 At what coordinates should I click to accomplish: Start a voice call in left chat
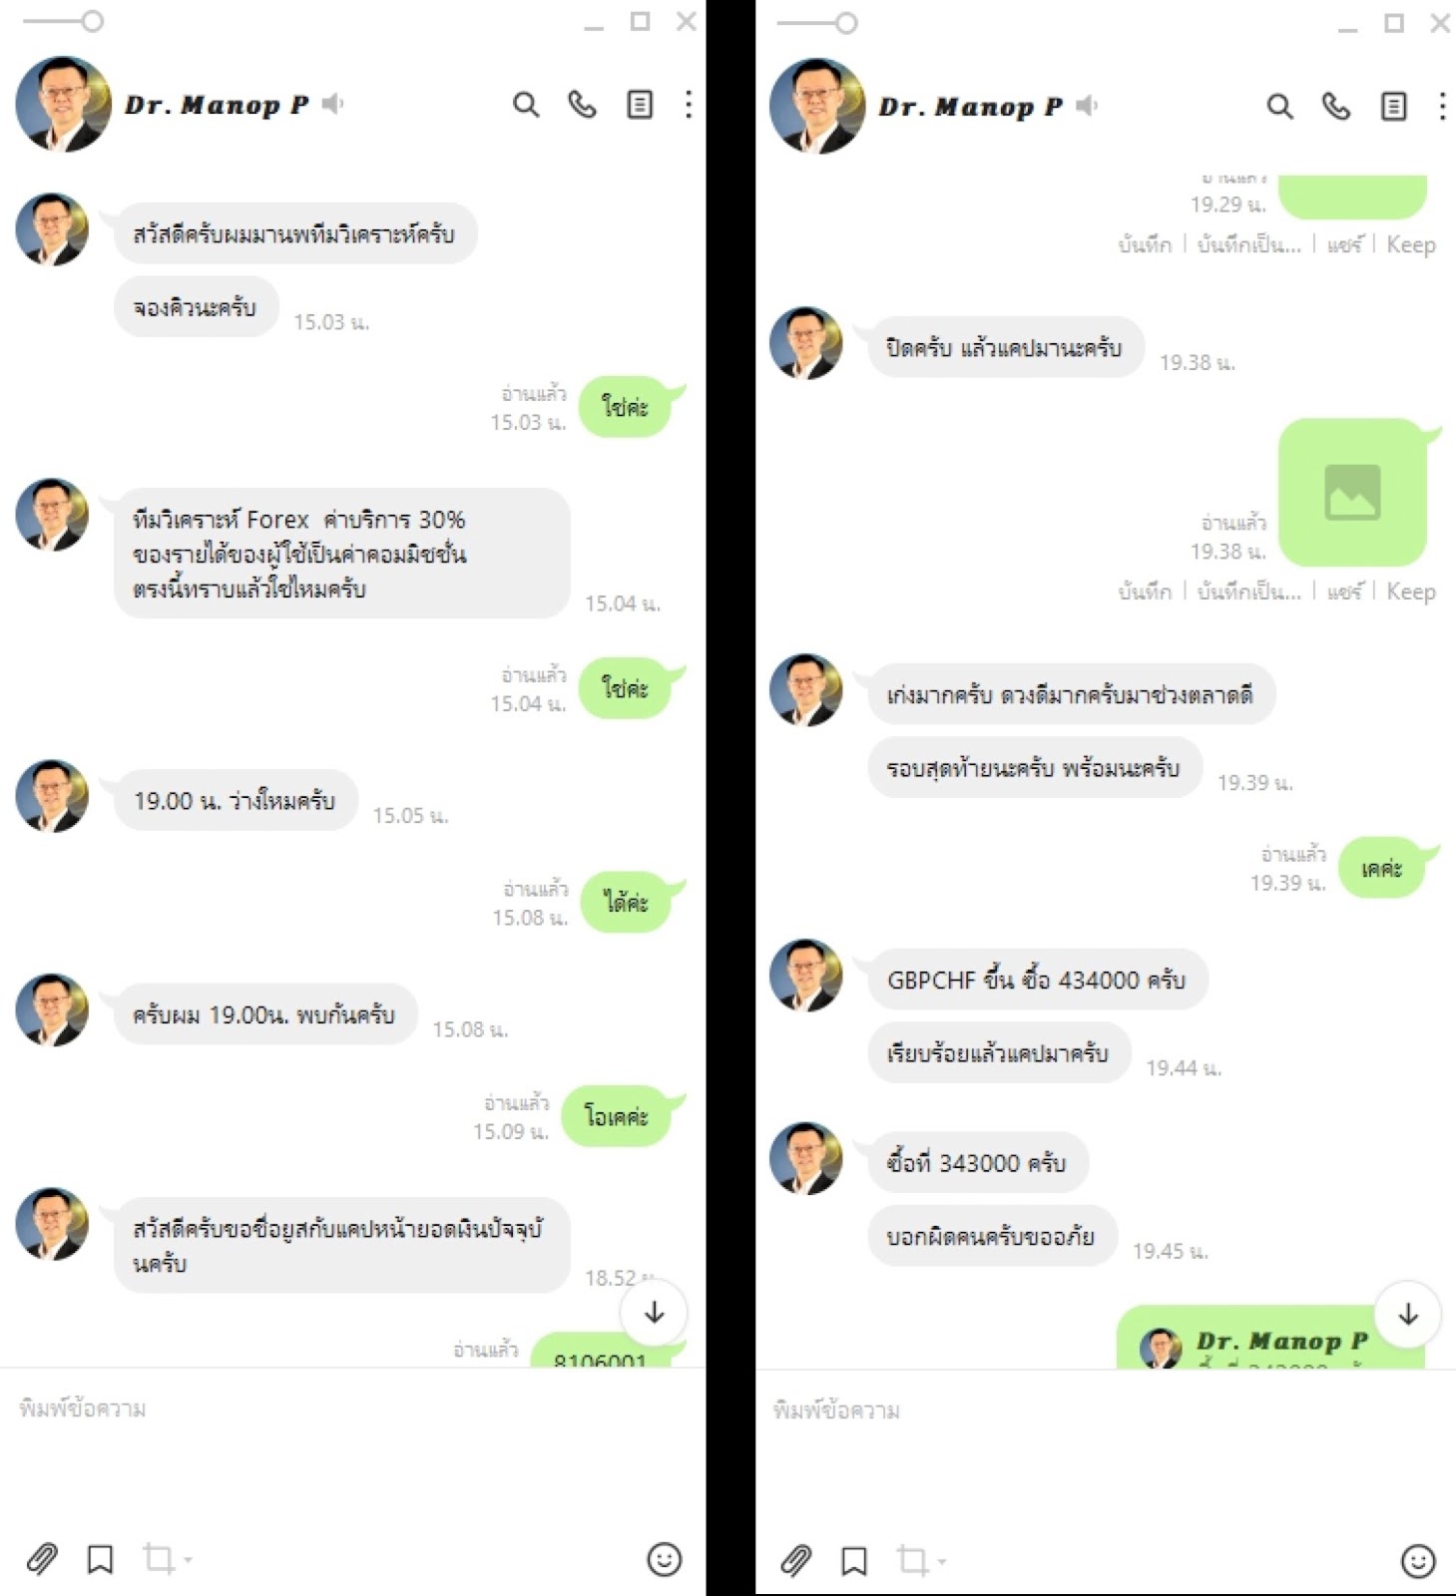[582, 105]
